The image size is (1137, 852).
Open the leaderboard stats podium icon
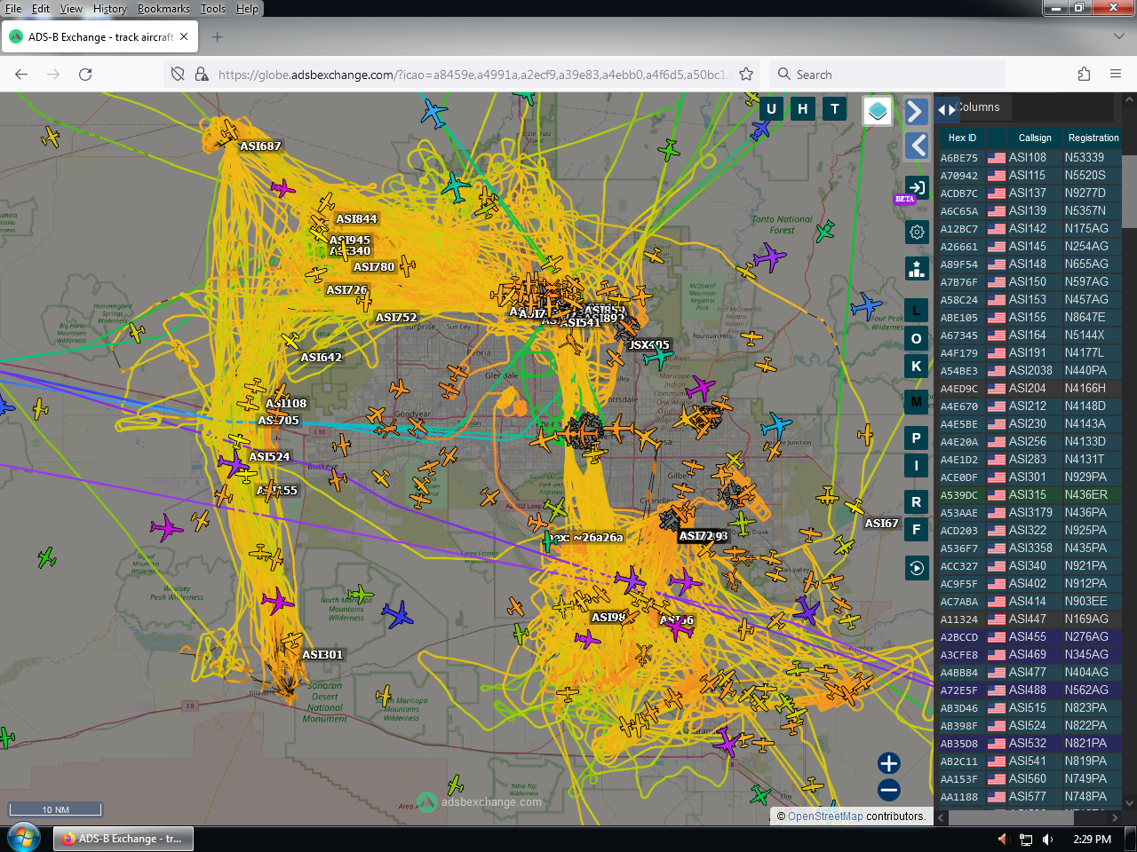click(917, 268)
